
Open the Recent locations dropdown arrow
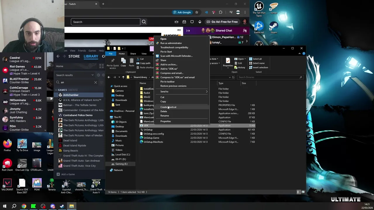coord(119,77)
